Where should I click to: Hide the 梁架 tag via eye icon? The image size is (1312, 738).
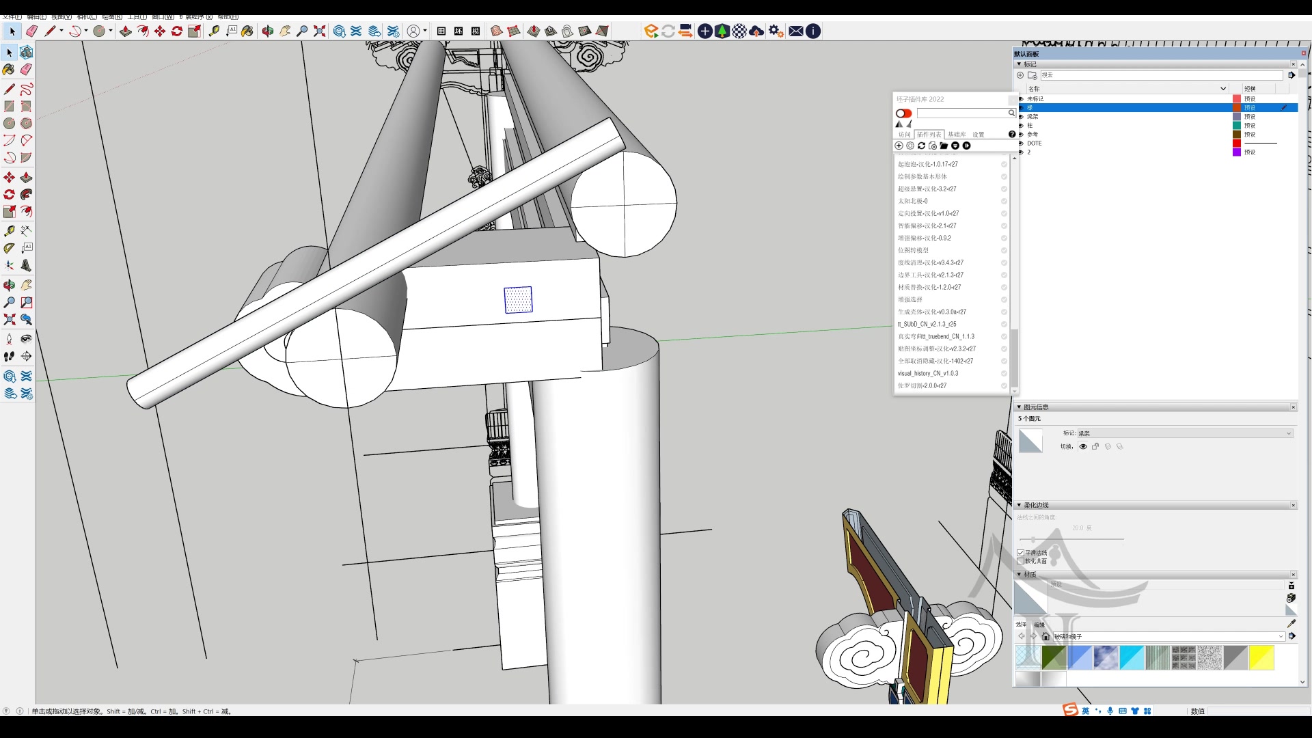pos(1021,117)
